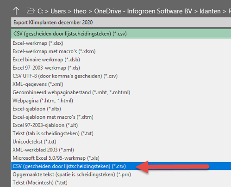Click the file name field Export Klimplanten
The height and width of the screenshot is (187, 231).
[x=121, y=23]
